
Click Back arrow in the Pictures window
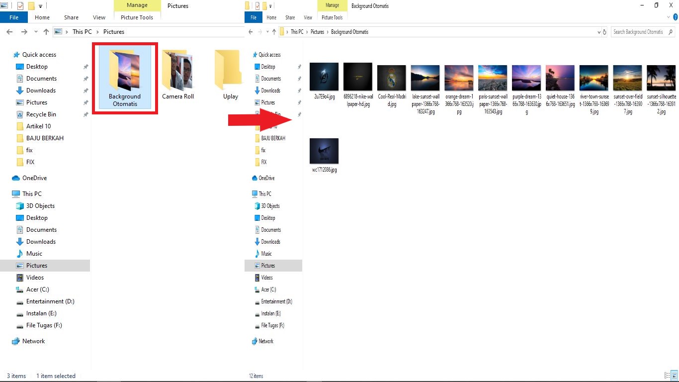(x=9, y=32)
